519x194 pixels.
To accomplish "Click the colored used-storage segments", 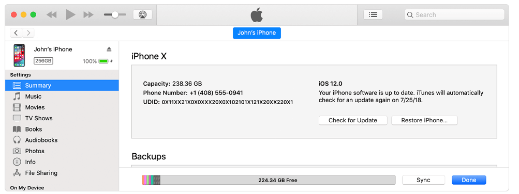I will pos(151,180).
